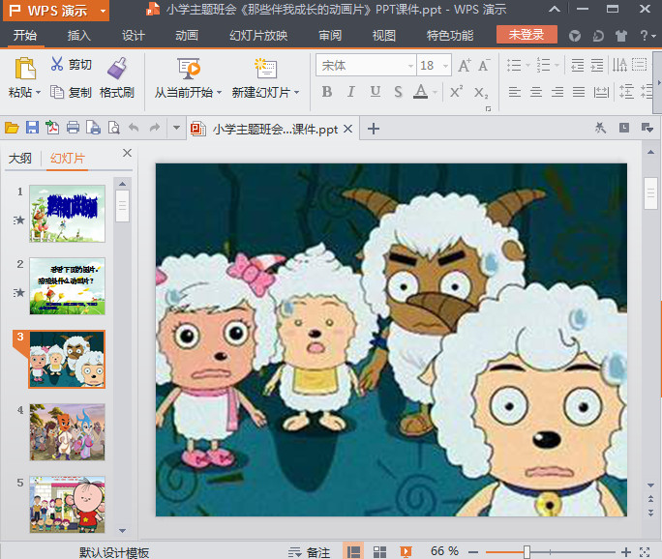Align text left
Screen dimensions: 662x559
coord(514,92)
